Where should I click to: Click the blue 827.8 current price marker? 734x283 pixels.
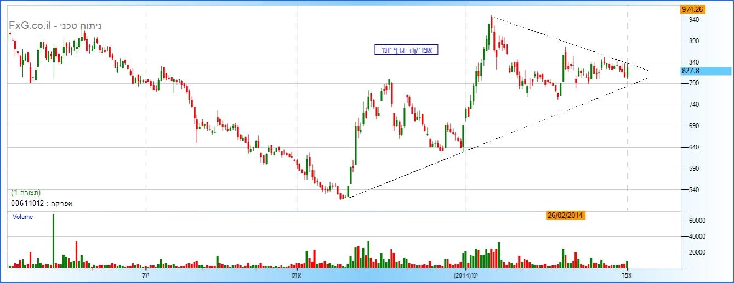(x=692, y=71)
